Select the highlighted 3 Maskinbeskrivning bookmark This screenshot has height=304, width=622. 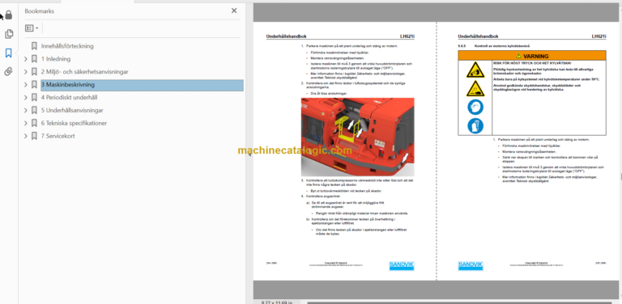(x=142, y=85)
